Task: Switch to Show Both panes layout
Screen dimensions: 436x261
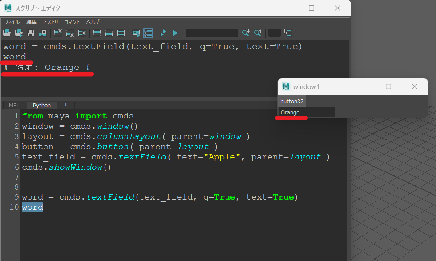Action: pyautogui.click(x=121, y=33)
